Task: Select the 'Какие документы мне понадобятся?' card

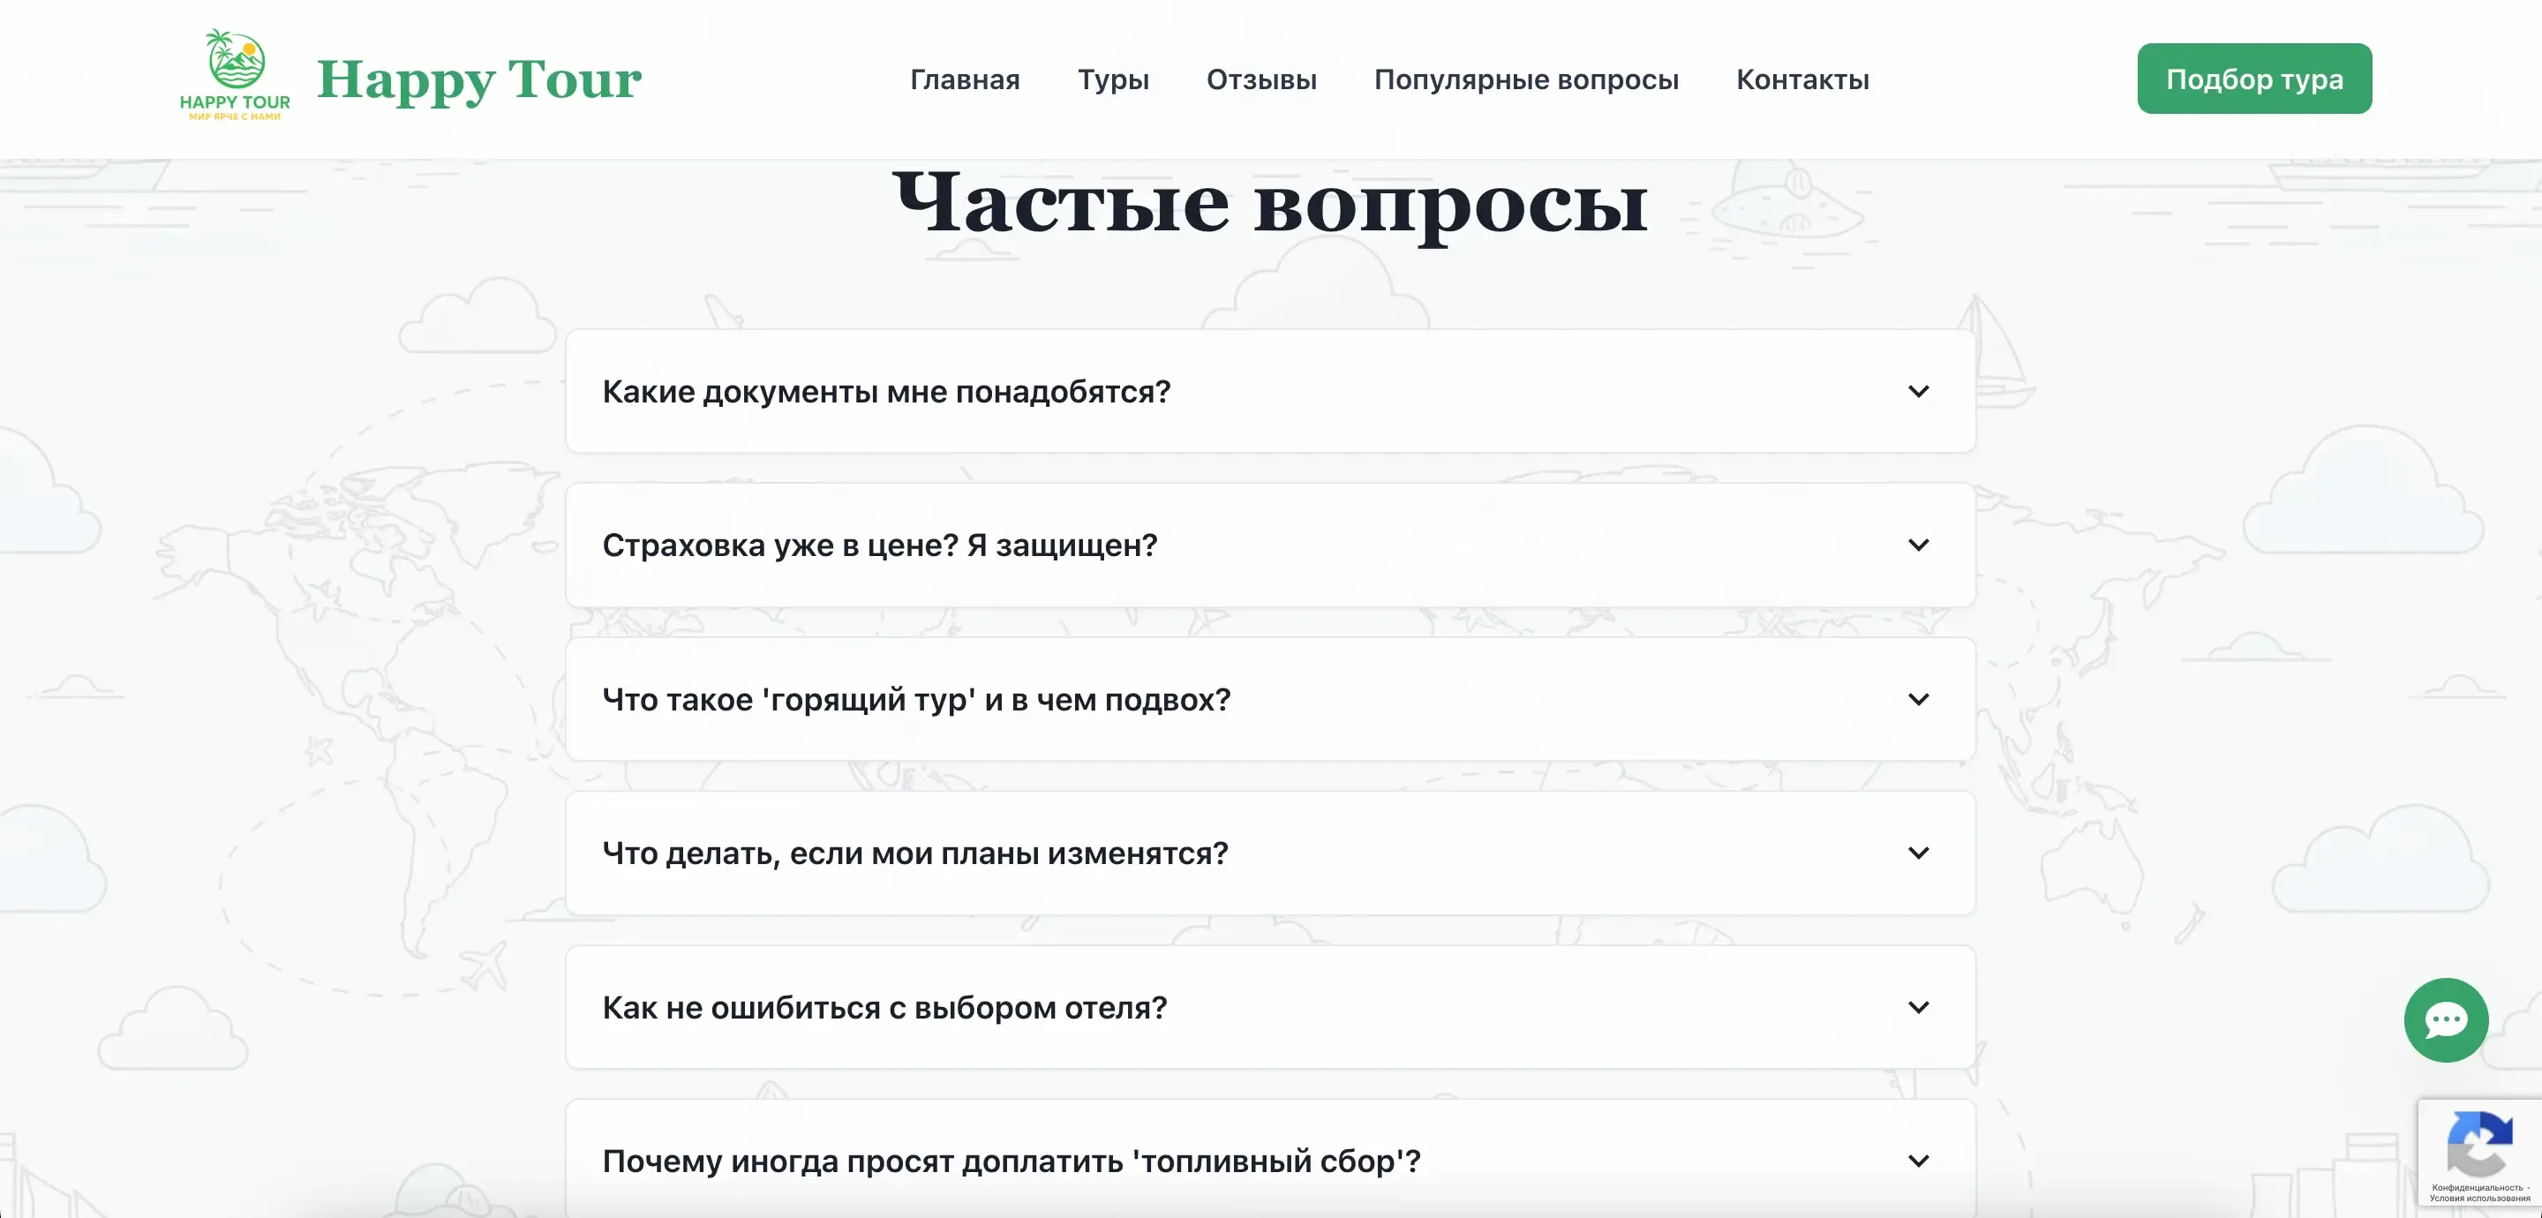Action: point(1269,391)
